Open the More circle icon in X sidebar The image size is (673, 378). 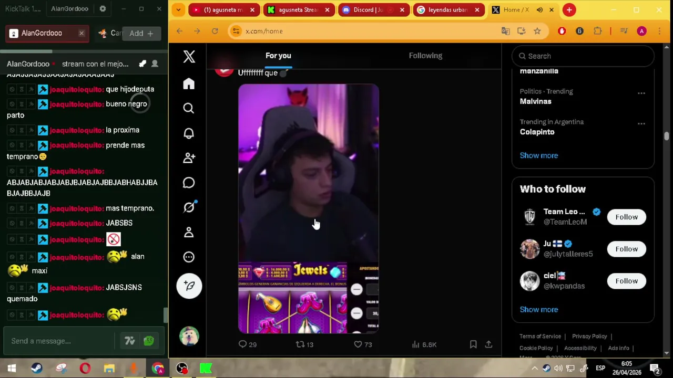189,257
